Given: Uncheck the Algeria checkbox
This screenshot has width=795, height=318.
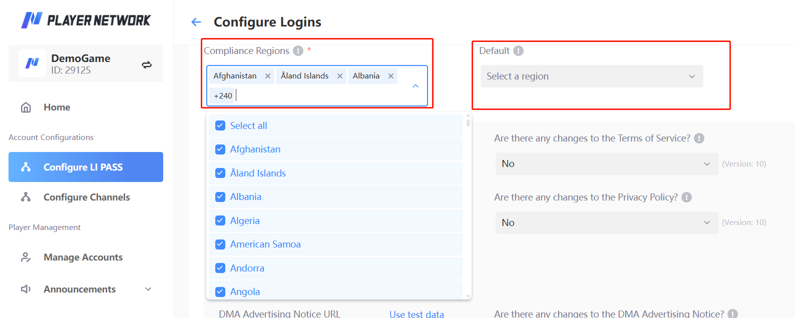Looking at the screenshot, I should (220, 220).
